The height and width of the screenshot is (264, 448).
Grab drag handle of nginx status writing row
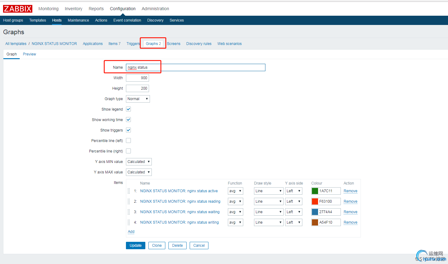point(129,222)
